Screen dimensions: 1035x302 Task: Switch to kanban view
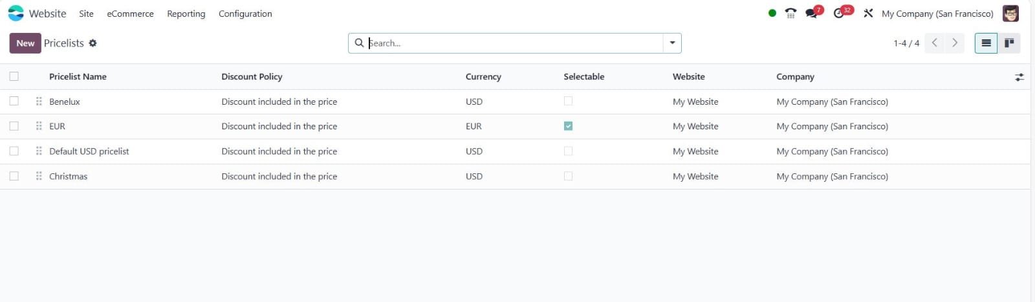point(1008,43)
